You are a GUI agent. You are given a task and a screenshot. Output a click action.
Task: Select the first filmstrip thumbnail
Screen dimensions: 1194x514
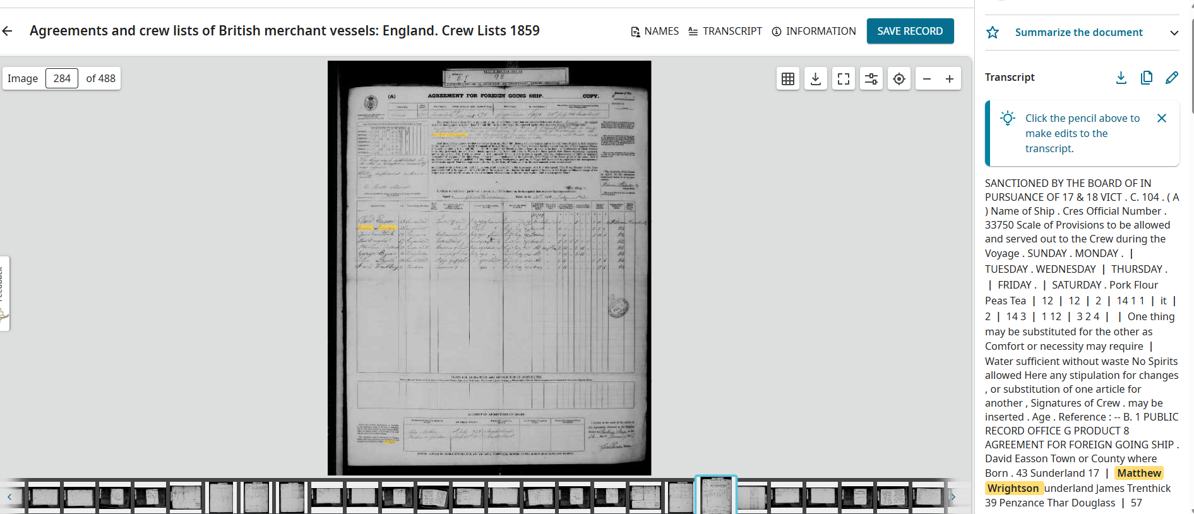[x=44, y=496]
